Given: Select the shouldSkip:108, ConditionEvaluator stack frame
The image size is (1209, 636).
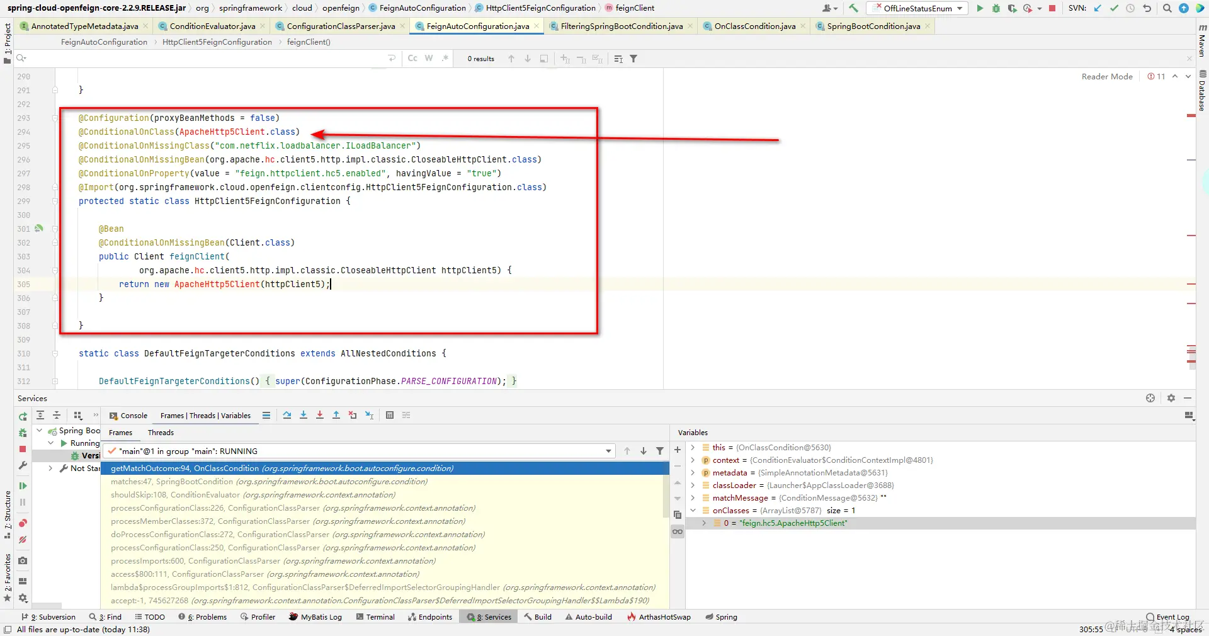Looking at the screenshot, I should click(384, 495).
